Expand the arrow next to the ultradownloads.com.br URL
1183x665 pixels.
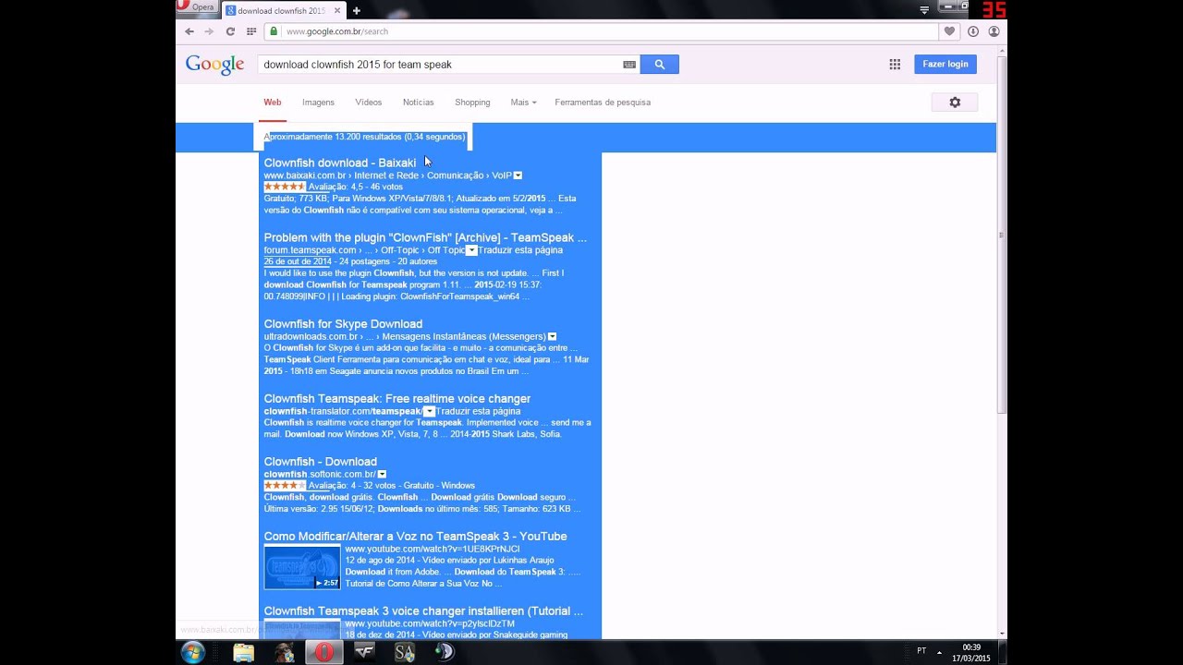[552, 337]
